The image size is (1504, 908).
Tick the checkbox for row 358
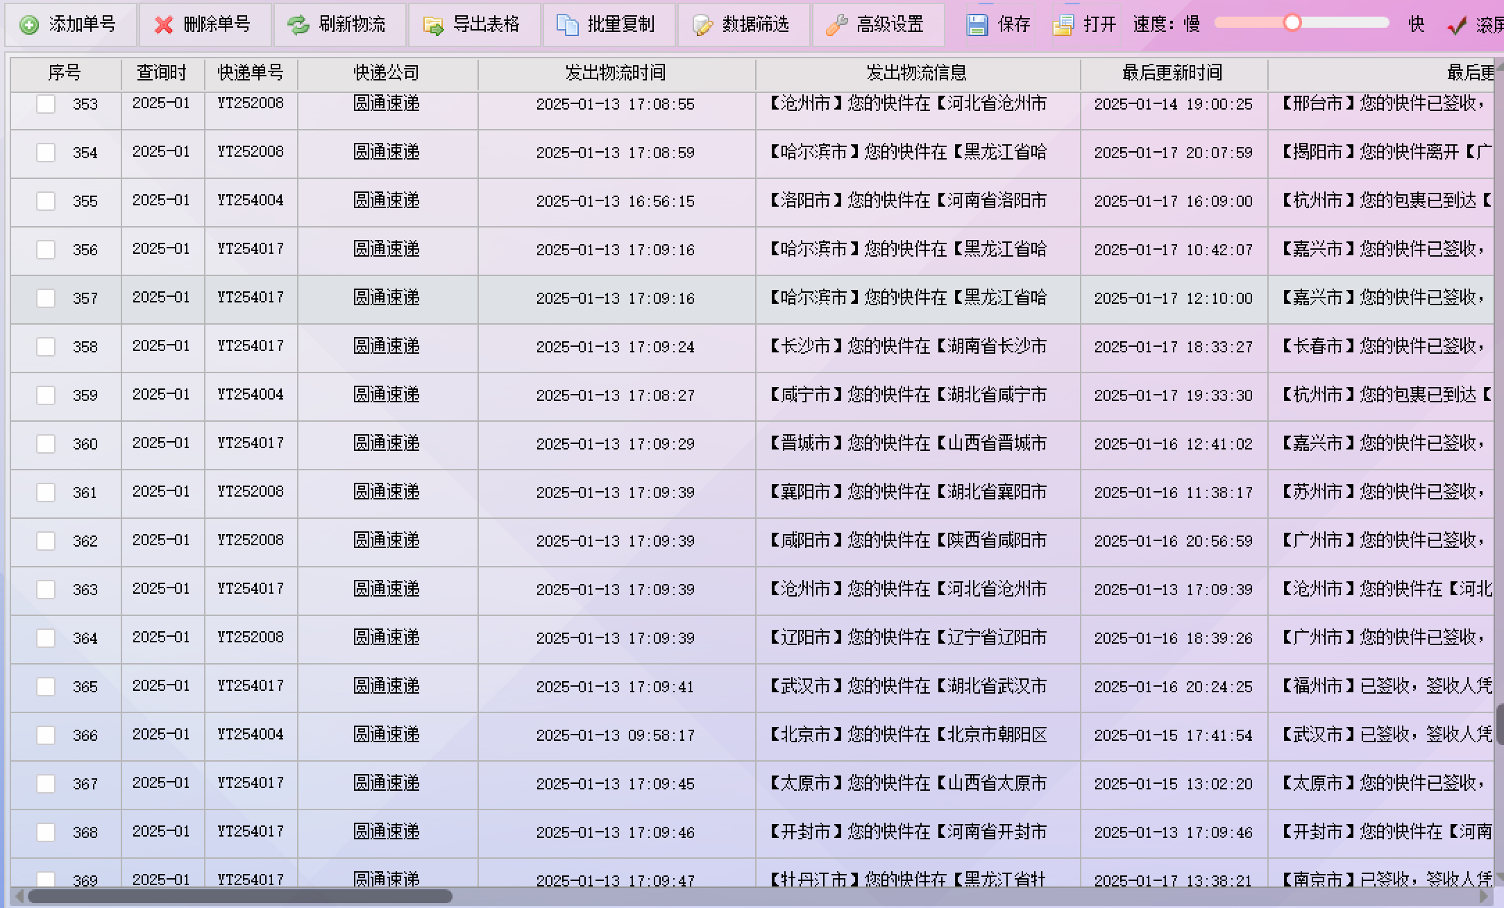46,347
